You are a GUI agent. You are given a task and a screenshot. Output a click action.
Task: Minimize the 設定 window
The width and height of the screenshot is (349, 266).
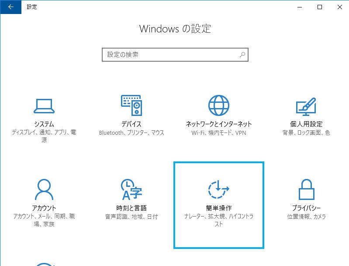point(300,7)
